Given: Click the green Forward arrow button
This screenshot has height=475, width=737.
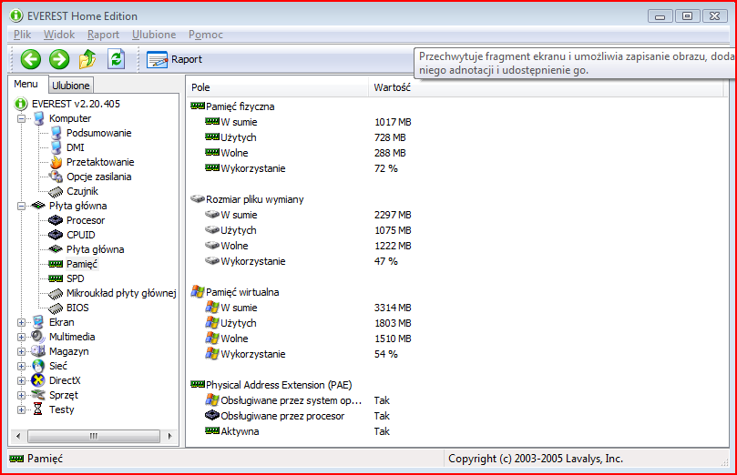Looking at the screenshot, I should pyautogui.click(x=59, y=59).
